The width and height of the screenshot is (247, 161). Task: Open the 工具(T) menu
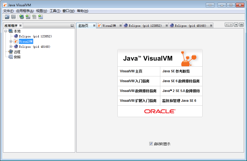tap(55, 11)
